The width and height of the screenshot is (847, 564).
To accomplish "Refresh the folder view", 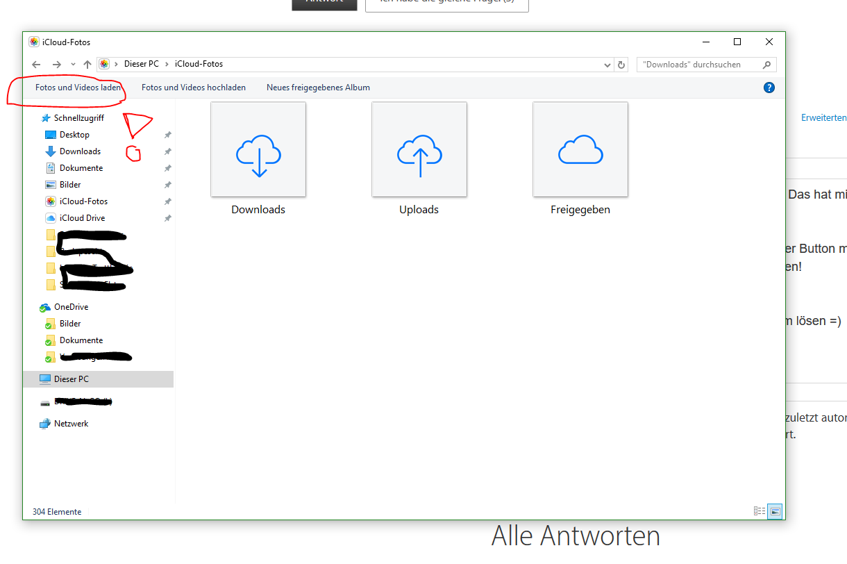I will [621, 65].
